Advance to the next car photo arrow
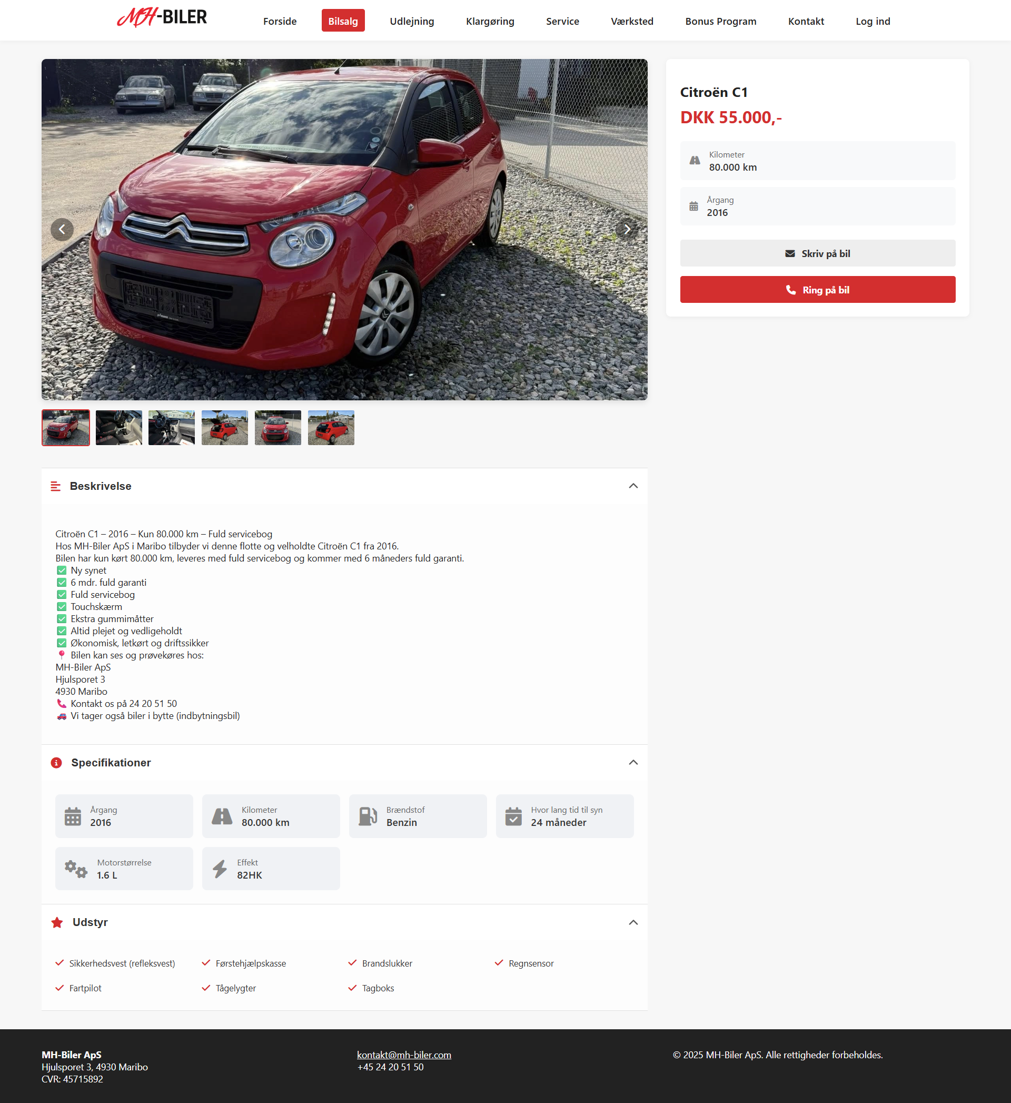Screen dimensions: 1011x1103 (627, 229)
